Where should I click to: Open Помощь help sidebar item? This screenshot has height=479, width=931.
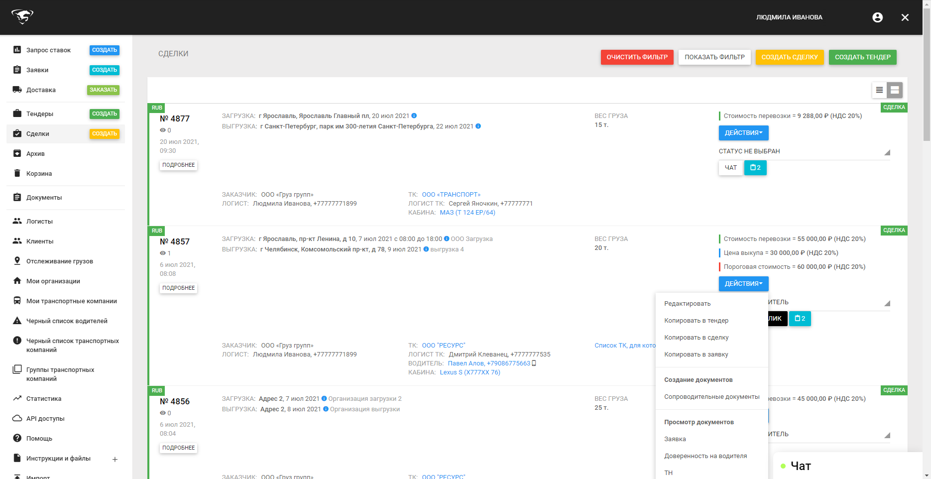pos(39,438)
